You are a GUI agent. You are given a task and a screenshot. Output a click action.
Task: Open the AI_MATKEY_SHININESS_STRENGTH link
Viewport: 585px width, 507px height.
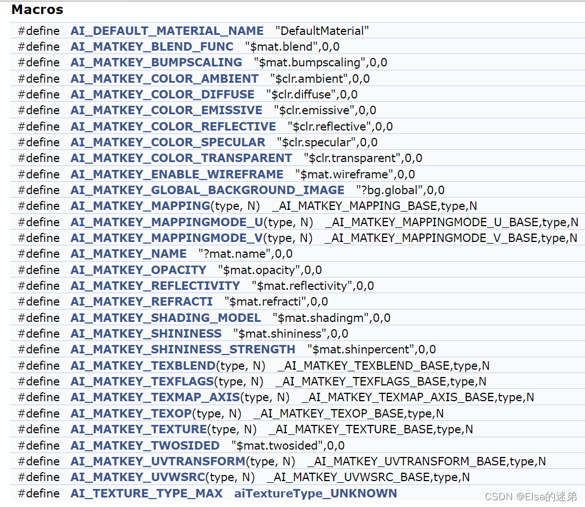pos(182,349)
